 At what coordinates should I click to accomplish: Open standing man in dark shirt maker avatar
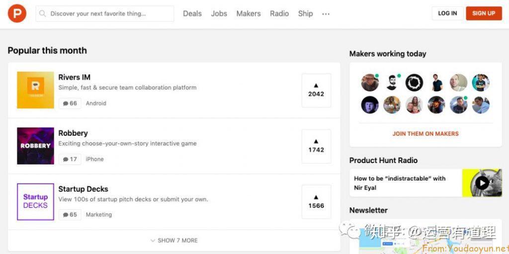tap(436, 83)
